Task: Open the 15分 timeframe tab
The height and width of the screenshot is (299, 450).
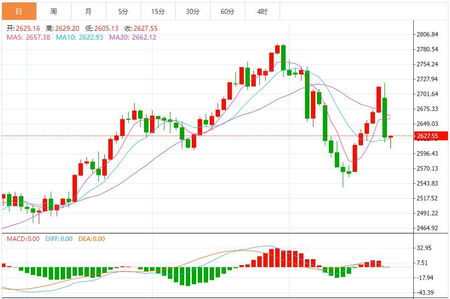Action: click(x=158, y=11)
